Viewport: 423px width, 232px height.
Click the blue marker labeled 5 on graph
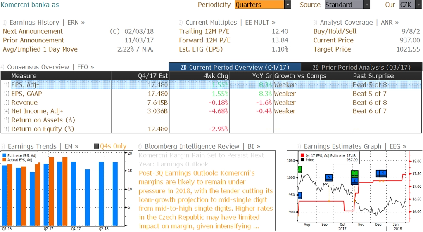328,177
